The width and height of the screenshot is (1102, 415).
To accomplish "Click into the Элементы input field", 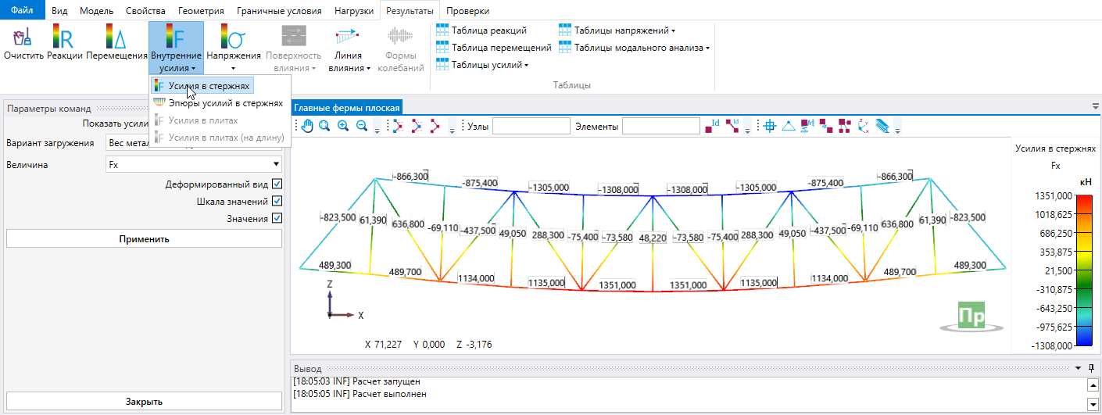I will pos(661,126).
